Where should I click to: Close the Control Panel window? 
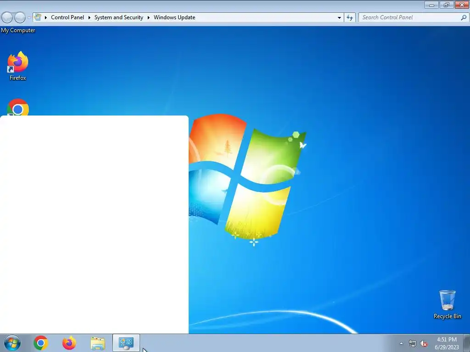click(462, 5)
